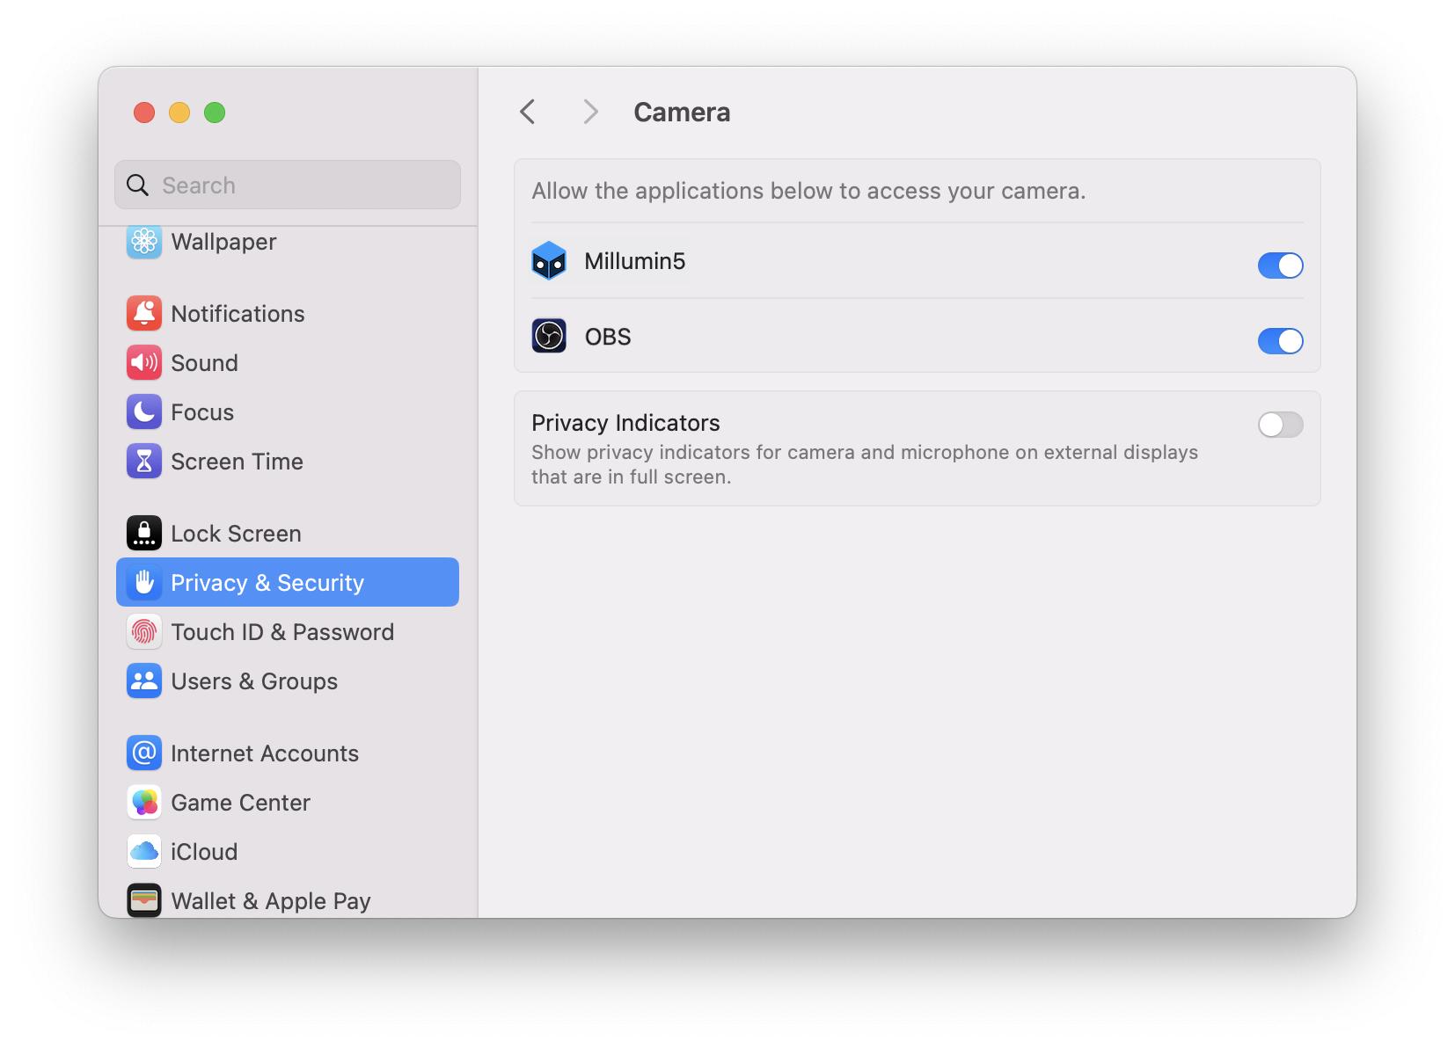Viewport: 1455px width, 1048px height.
Task: Select the Privacy & Security sidebar item
Action: pos(288,583)
